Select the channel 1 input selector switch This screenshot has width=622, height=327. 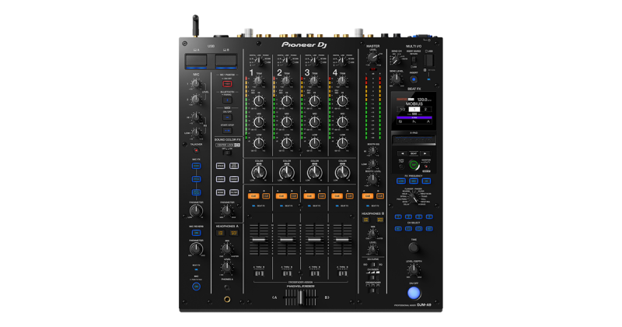259,59
